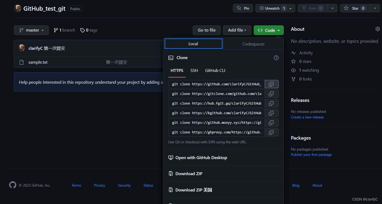
Task: Select the github.moeyy.xyz clone URL field
Action: [217, 123]
